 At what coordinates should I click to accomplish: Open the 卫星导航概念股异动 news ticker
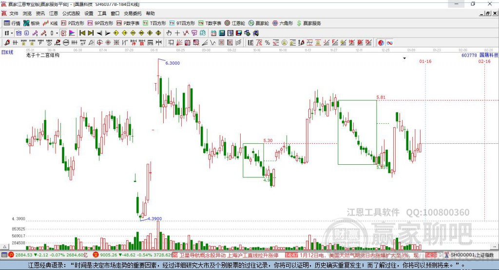202,255
